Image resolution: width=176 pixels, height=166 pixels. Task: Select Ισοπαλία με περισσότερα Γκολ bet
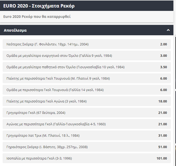pyautogui.click(x=87, y=158)
